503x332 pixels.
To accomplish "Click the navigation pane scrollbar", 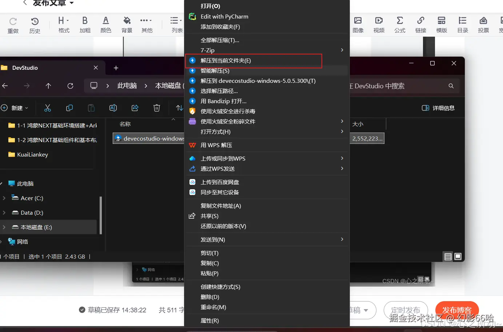I will [101, 215].
